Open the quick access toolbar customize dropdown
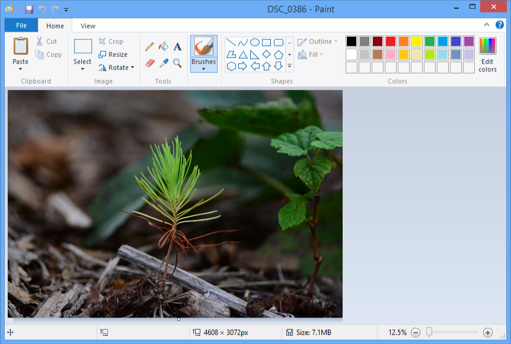The width and height of the screenshot is (511, 344). coord(65,9)
